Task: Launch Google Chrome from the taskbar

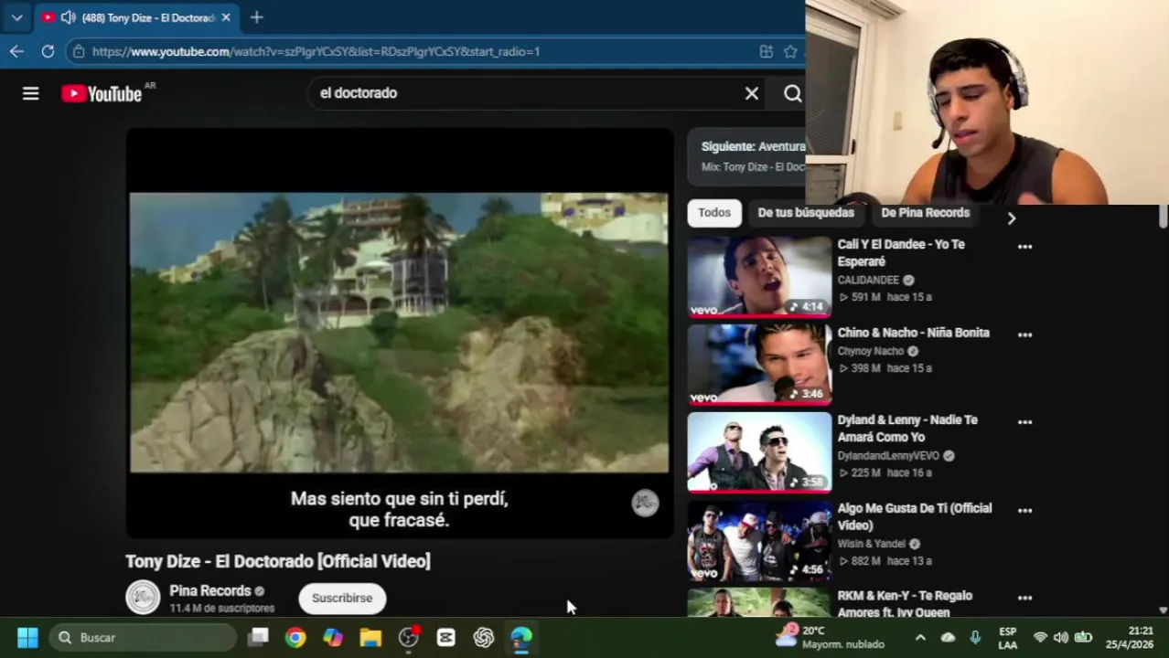Action: click(295, 637)
